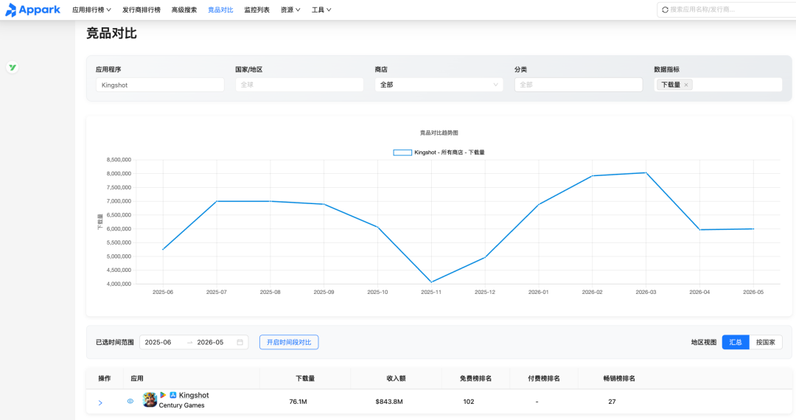Image resolution: width=796 pixels, height=420 pixels.
Task: Switch region view to 按国家
Action: 766,343
